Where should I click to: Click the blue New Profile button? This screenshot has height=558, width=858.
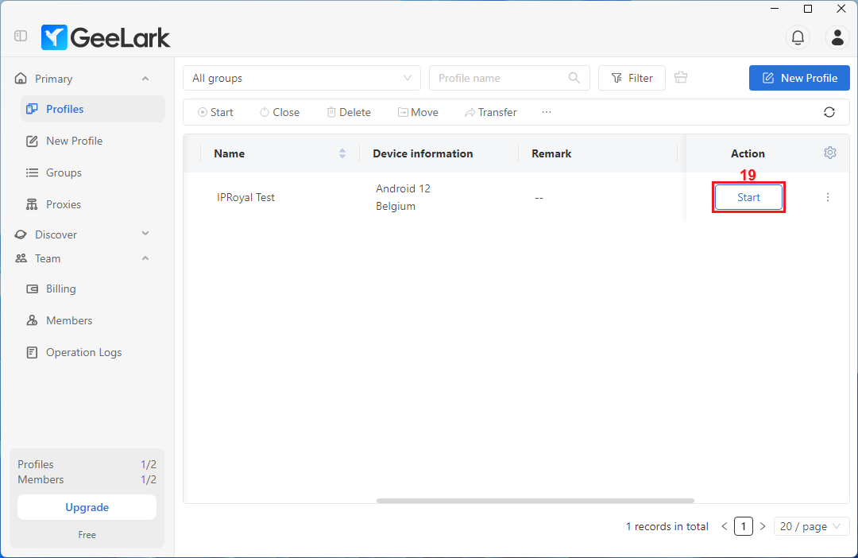(799, 78)
